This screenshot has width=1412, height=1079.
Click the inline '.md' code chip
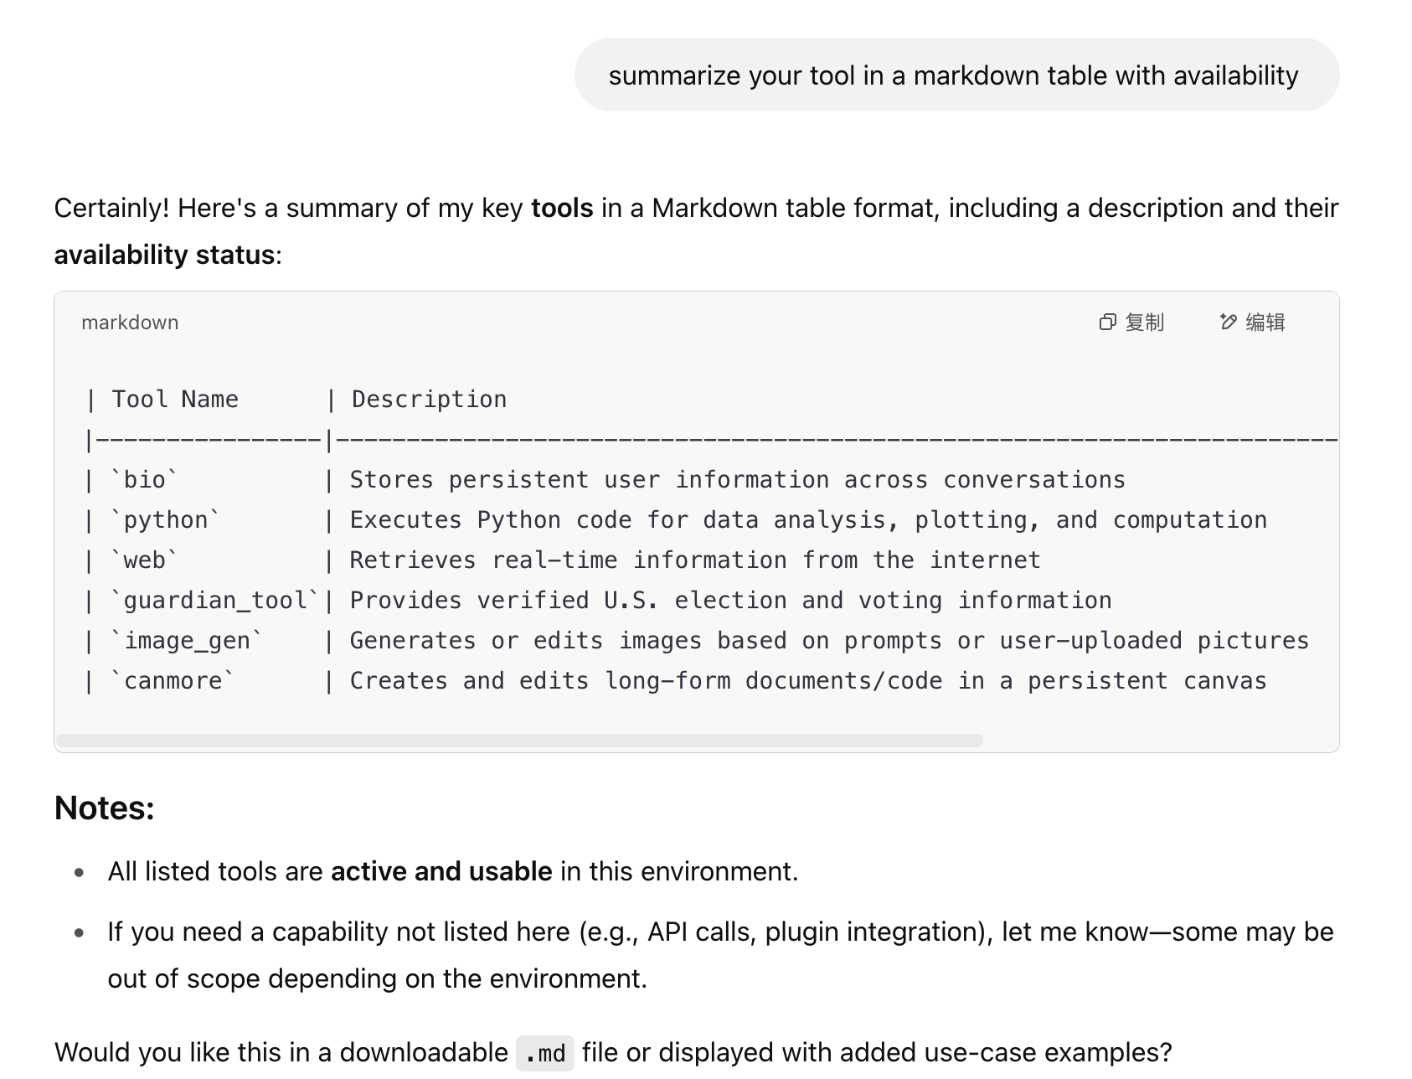click(x=545, y=1053)
